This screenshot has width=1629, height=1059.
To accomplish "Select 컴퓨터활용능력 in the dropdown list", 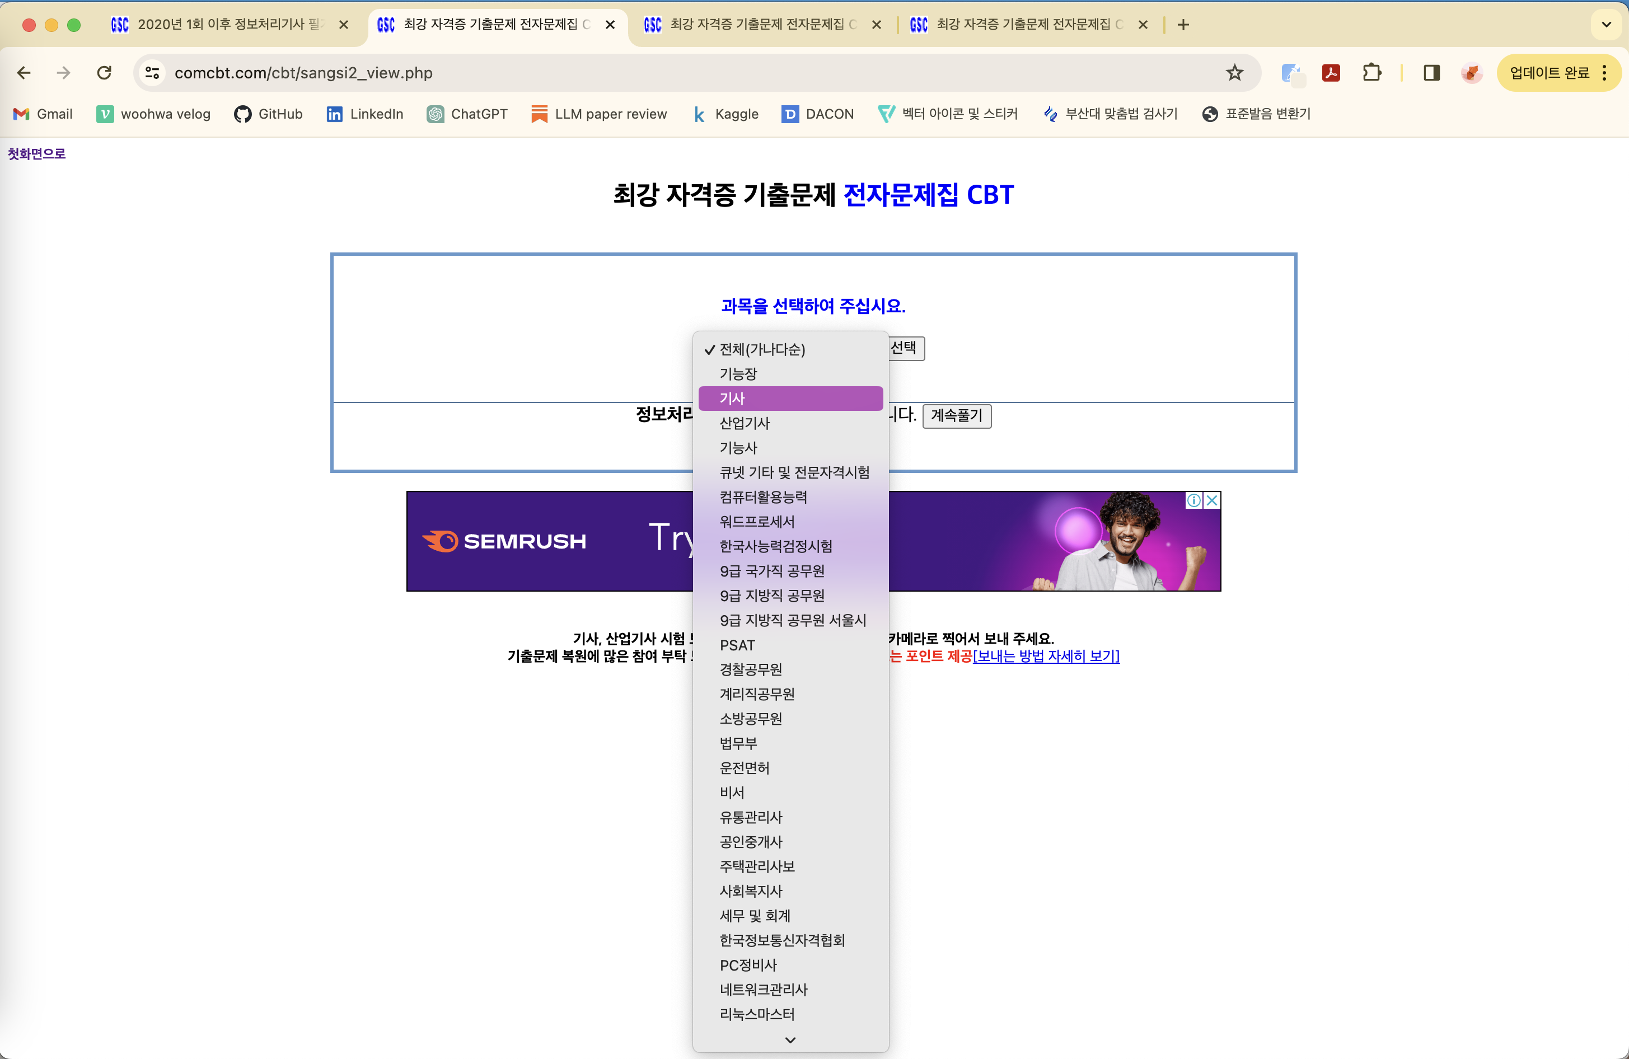I will [763, 497].
